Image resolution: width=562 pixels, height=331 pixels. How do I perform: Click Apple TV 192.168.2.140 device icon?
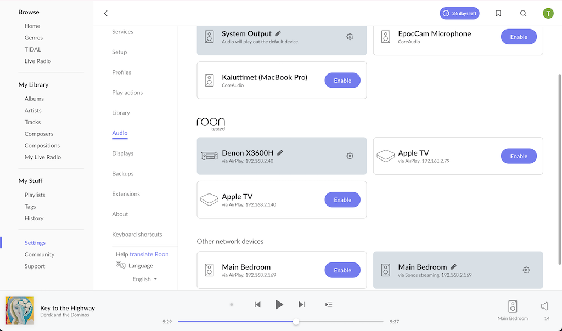(209, 199)
